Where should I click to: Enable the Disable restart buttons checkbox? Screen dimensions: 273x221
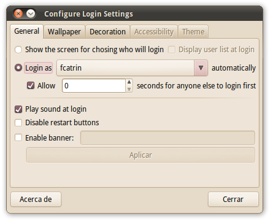(18, 123)
